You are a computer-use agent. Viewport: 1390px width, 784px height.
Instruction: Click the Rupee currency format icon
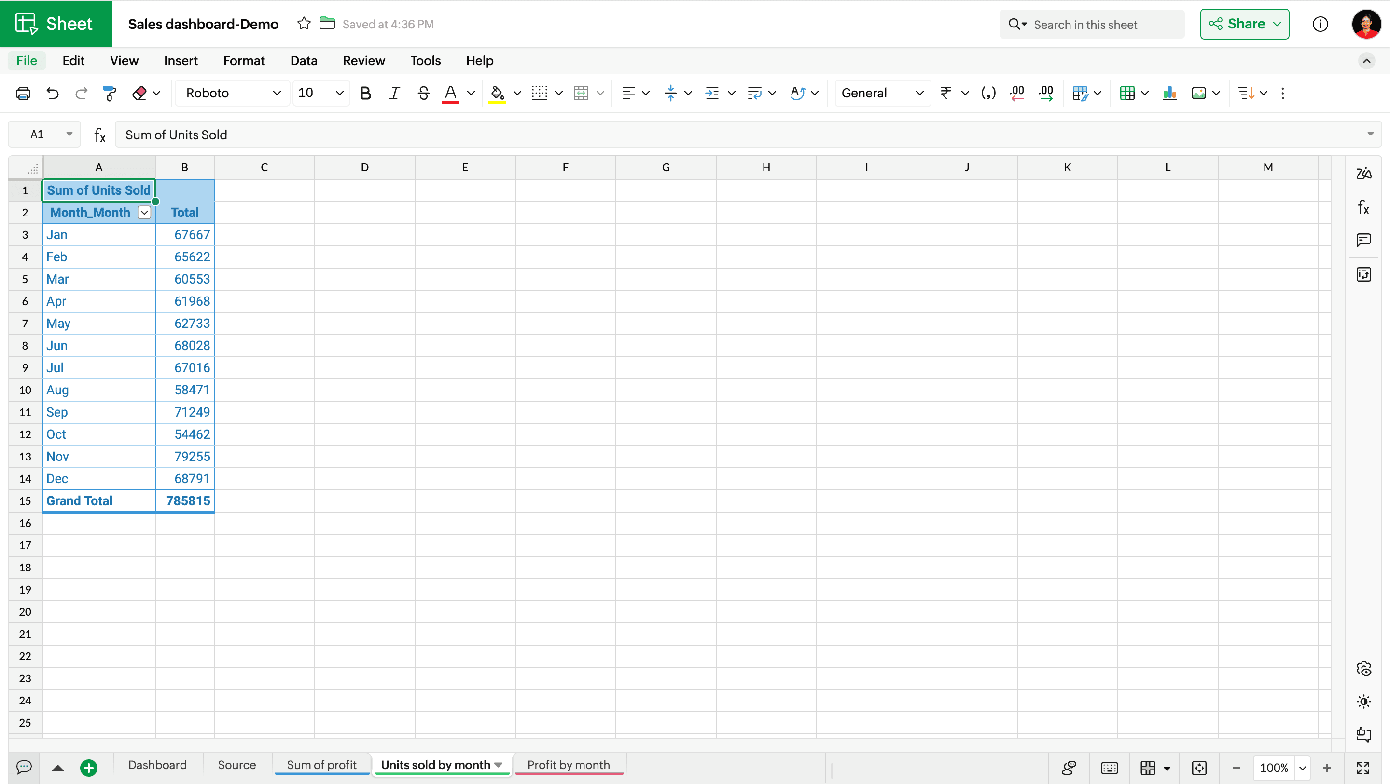coord(945,93)
